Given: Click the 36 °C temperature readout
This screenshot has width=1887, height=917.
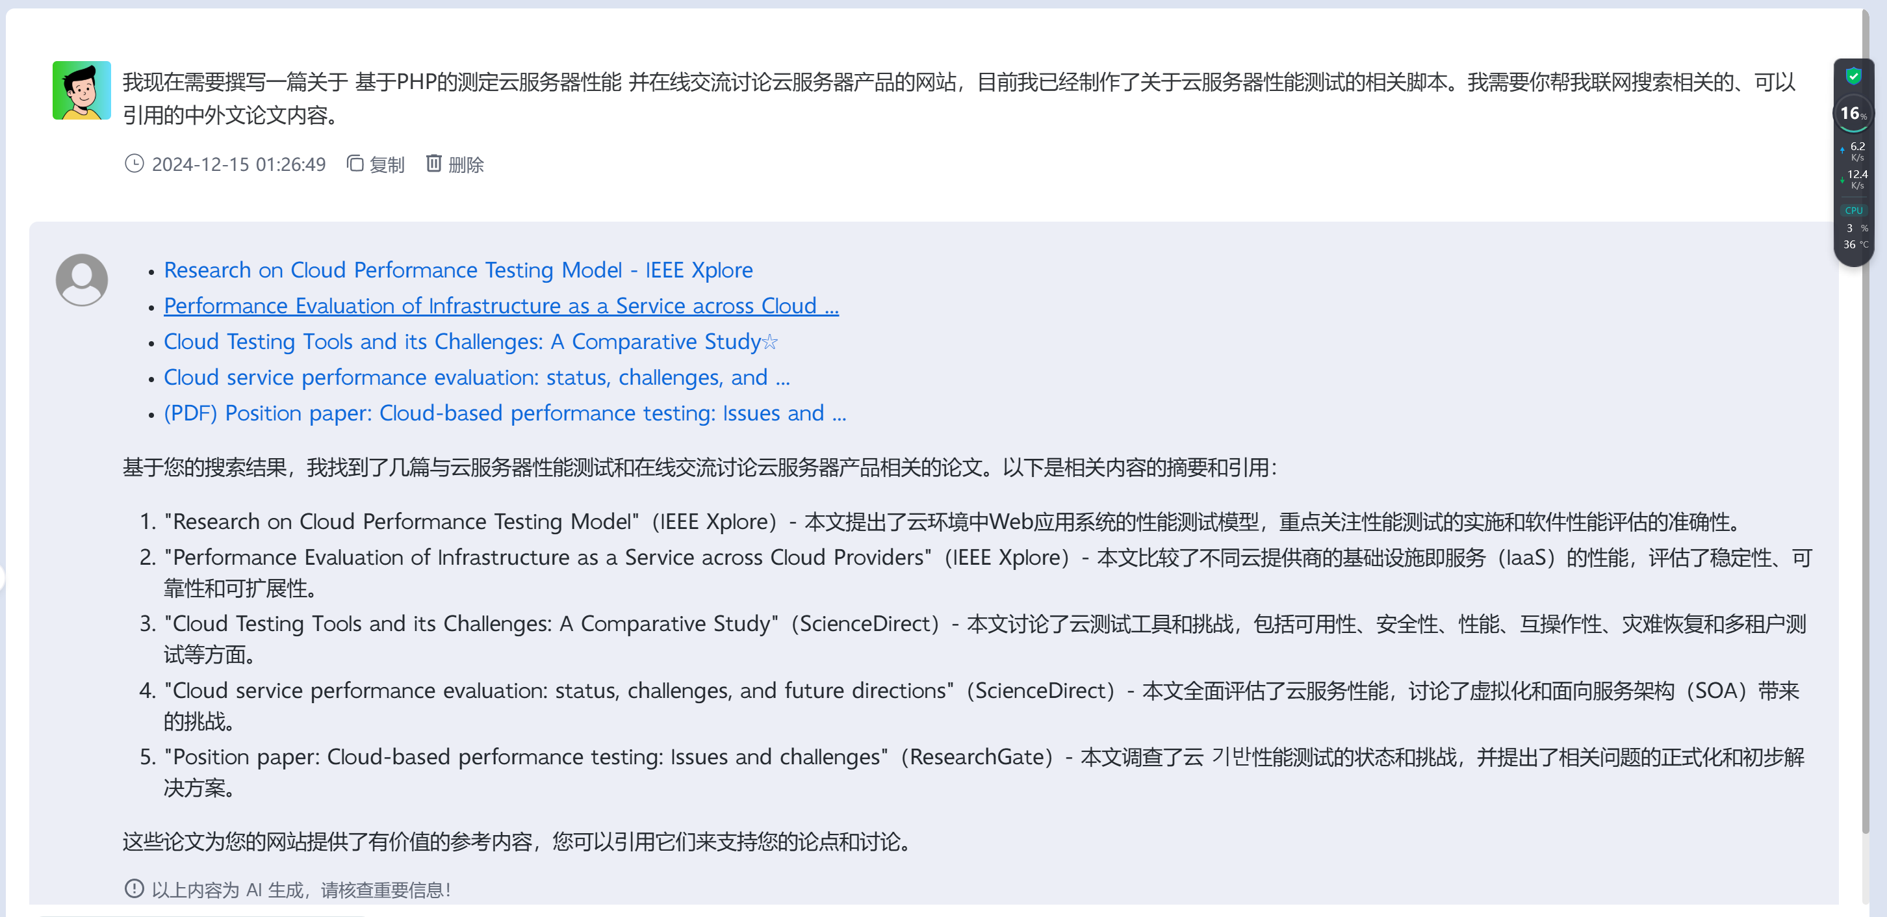Looking at the screenshot, I should (x=1855, y=244).
